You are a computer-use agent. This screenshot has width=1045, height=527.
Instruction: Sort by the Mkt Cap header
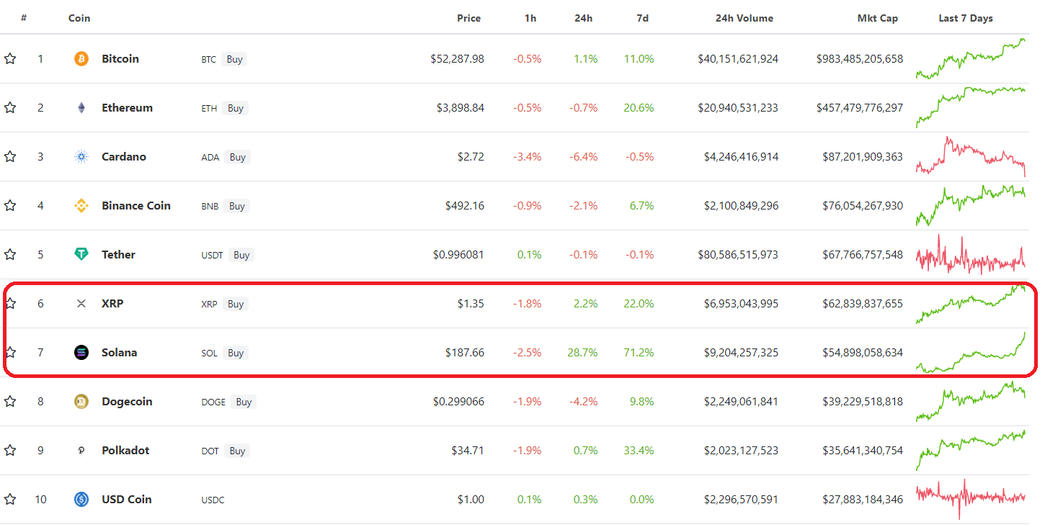click(x=879, y=18)
